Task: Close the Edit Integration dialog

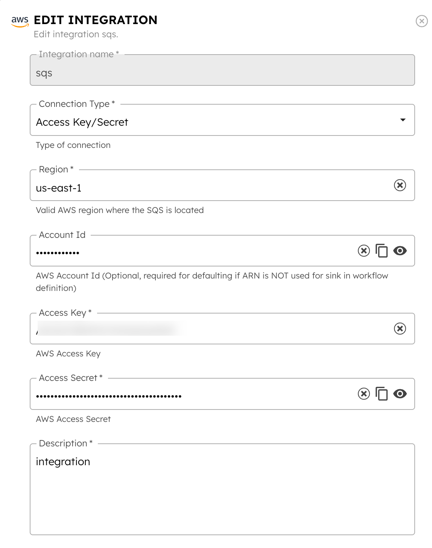Action: click(x=422, y=21)
